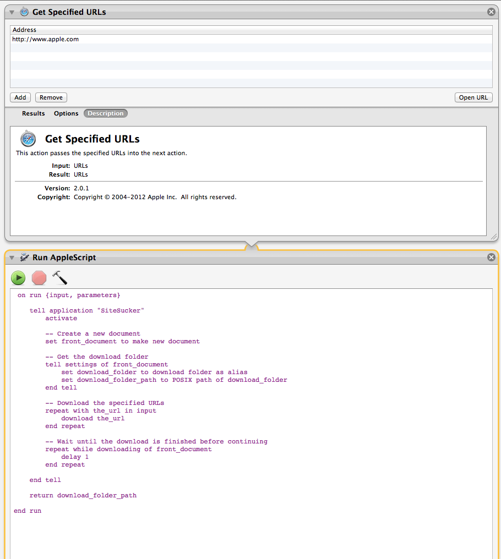Click the copyright text in the description
This screenshot has height=559, width=501.
click(155, 197)
